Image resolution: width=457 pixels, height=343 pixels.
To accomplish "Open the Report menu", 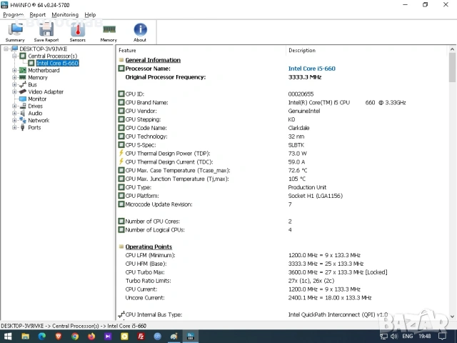I will click(x=38, y=14).
